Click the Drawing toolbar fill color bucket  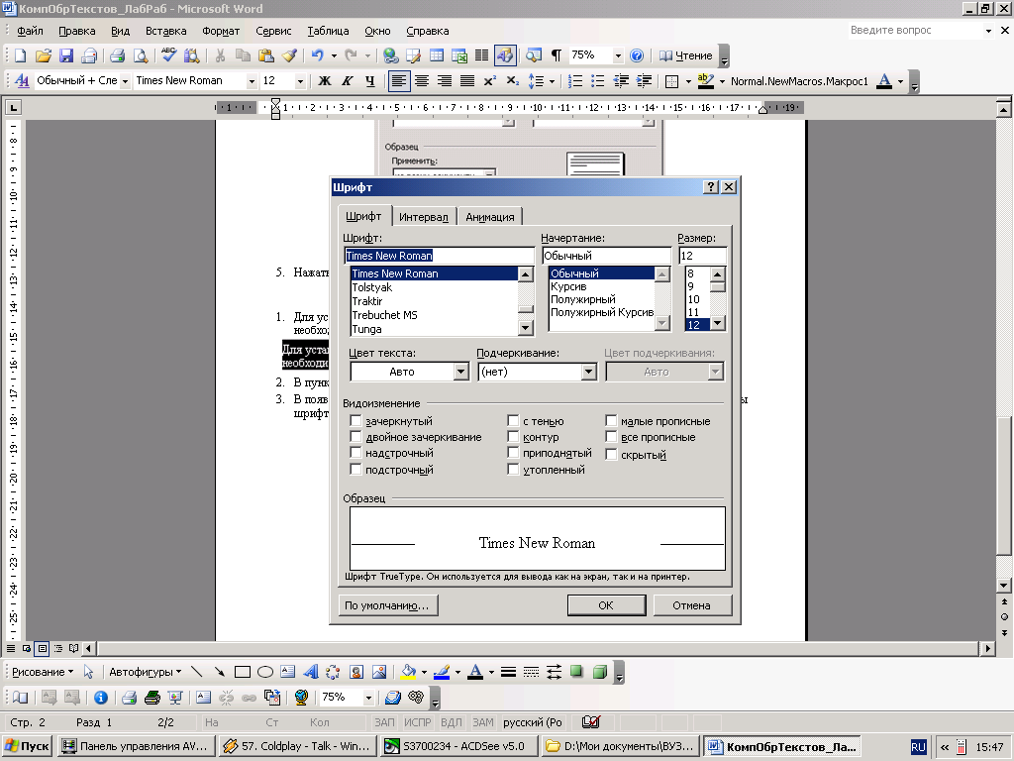[x=408, y=673]
